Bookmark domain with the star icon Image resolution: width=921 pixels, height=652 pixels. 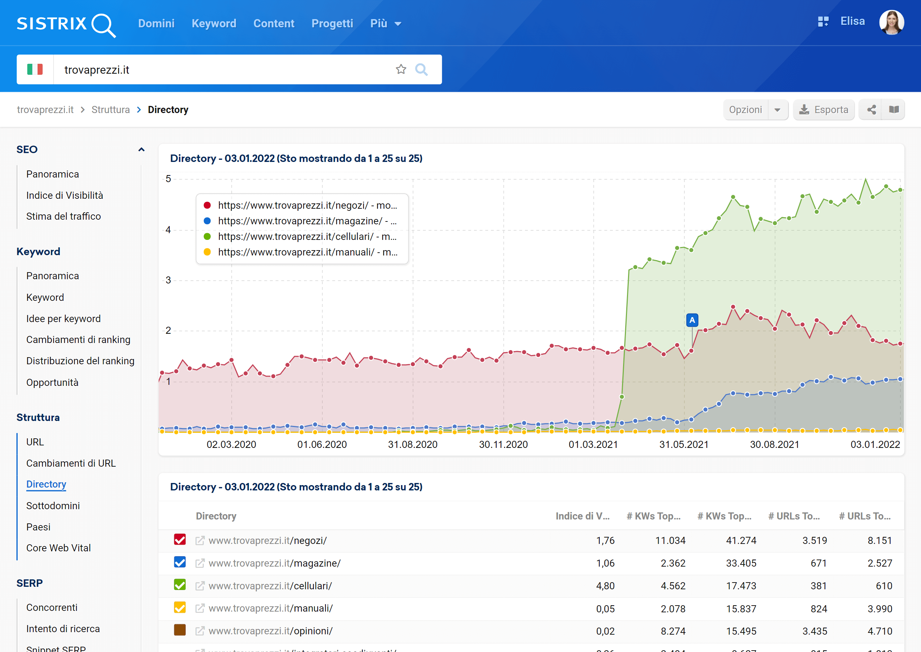[401, 69]
